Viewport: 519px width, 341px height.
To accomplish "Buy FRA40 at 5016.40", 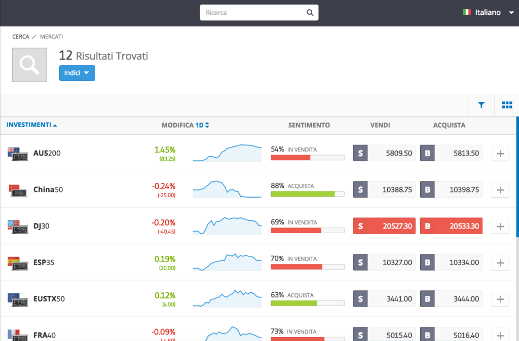I will [x=451, y=334].
